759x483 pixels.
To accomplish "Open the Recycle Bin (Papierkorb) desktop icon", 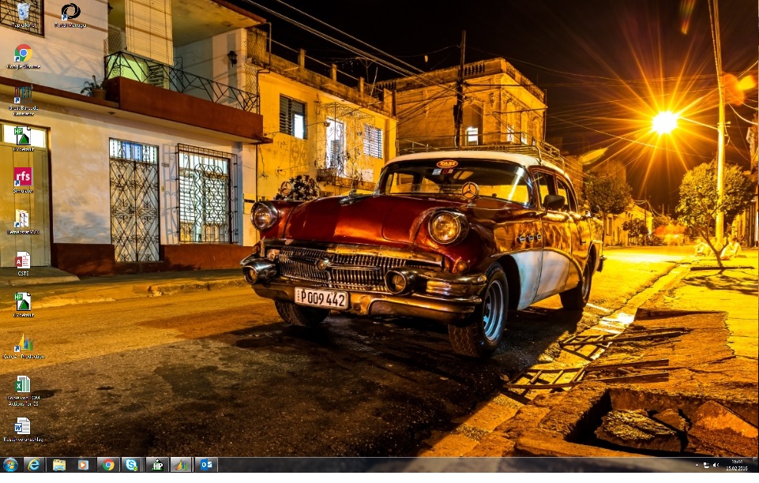I will coord(23,14).
